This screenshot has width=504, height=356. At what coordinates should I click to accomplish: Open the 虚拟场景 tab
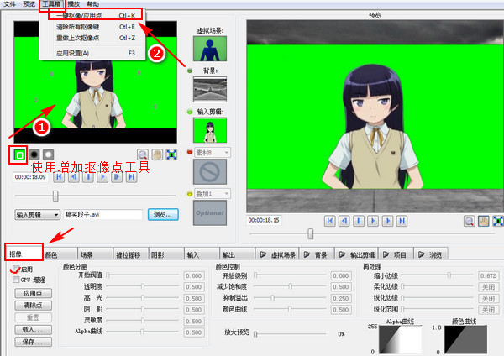278,254
